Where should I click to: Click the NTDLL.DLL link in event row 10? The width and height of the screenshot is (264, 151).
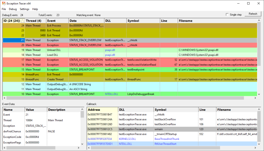tap(111, 94)
